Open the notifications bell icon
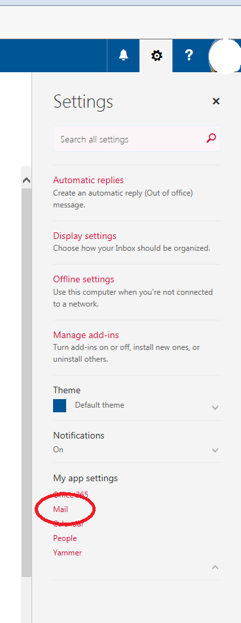This screenshot has width=241, height=623. [x=123, y=55]
